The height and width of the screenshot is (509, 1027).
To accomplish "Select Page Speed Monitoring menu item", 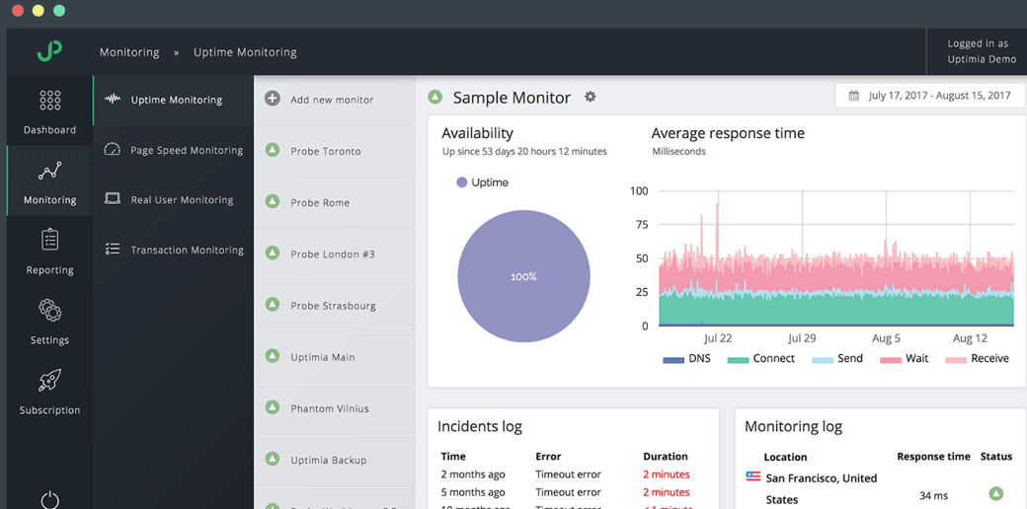I will click(186, 150).
